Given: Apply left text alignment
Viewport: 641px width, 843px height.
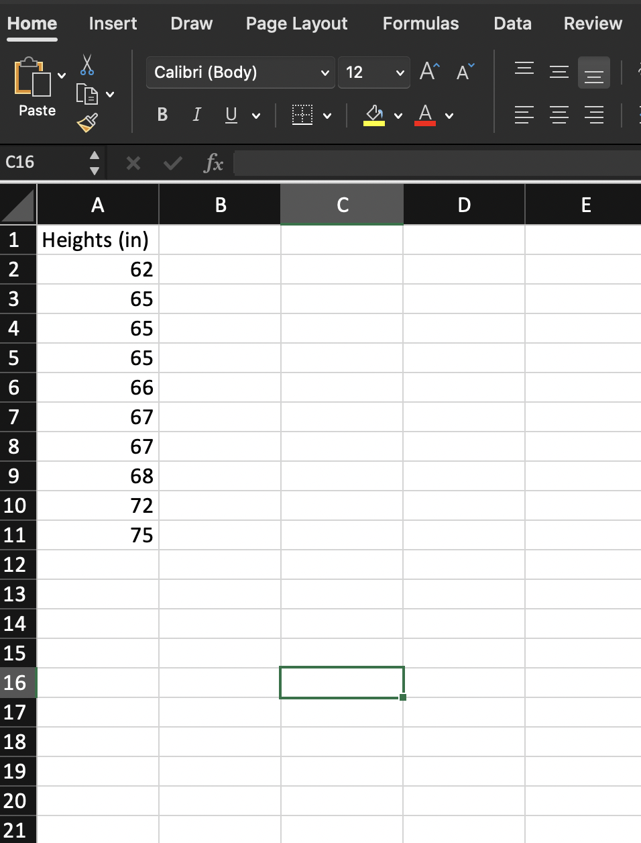Looking at the screenshot, I should click(x=524, y=115).
